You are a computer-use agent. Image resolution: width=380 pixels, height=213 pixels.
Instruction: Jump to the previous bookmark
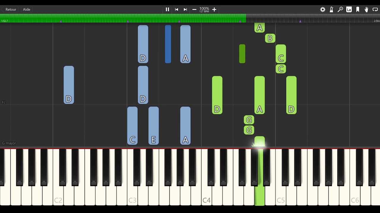176,9
